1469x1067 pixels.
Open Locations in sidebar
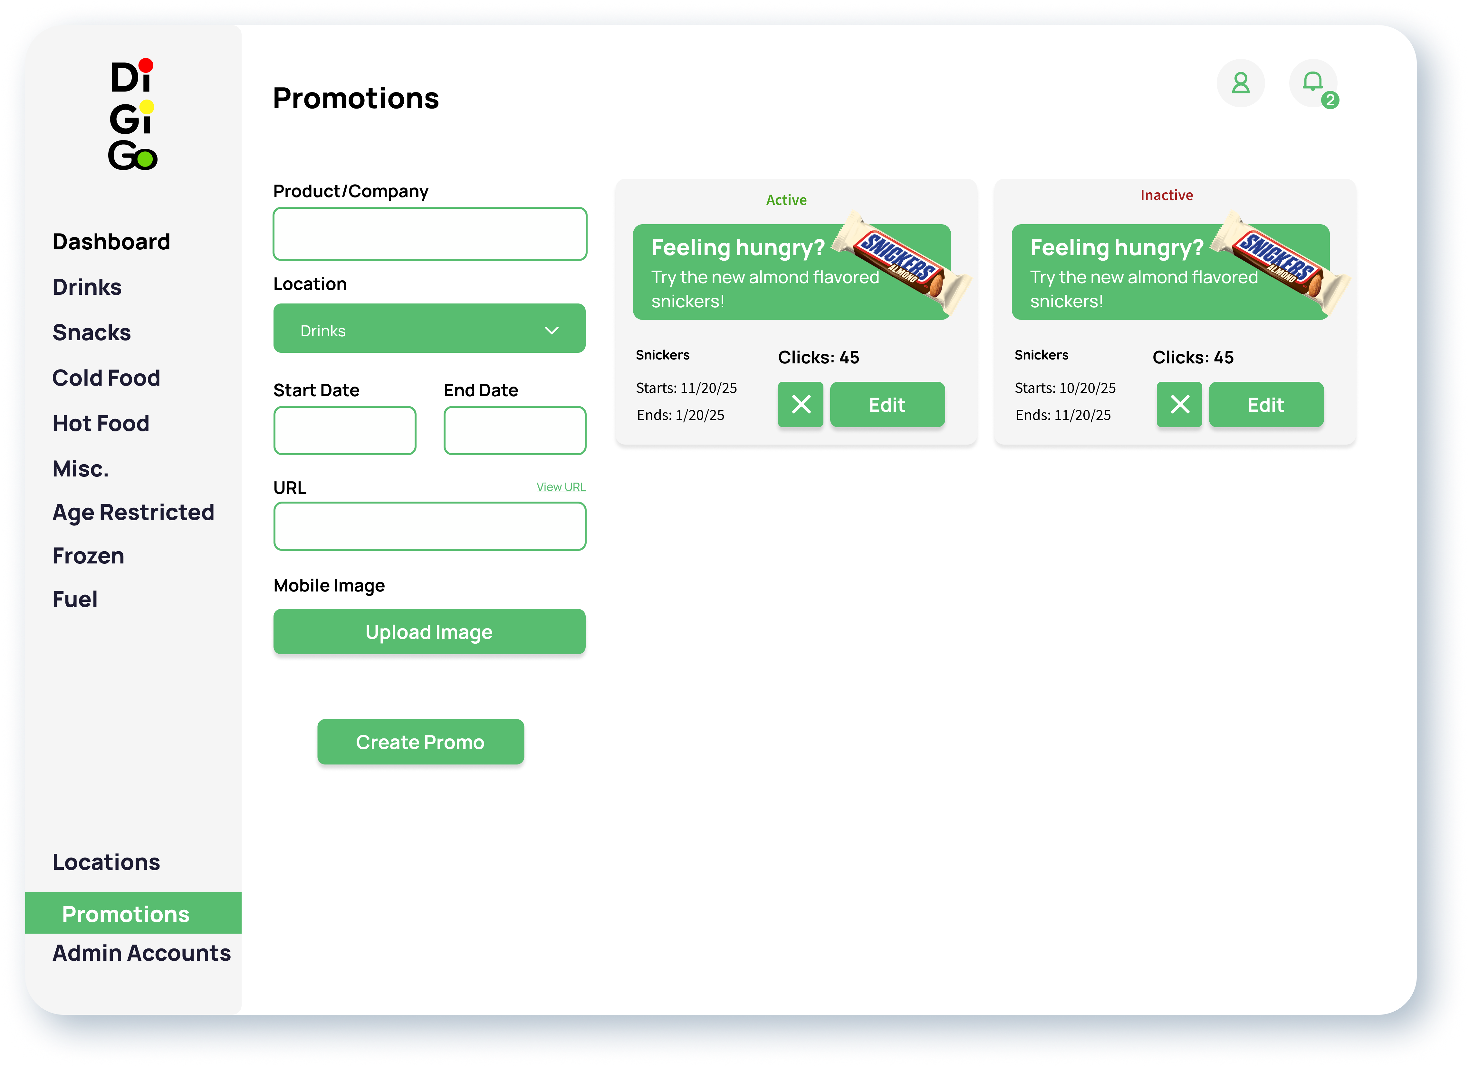pyautogui.click(x=106, y=862)
